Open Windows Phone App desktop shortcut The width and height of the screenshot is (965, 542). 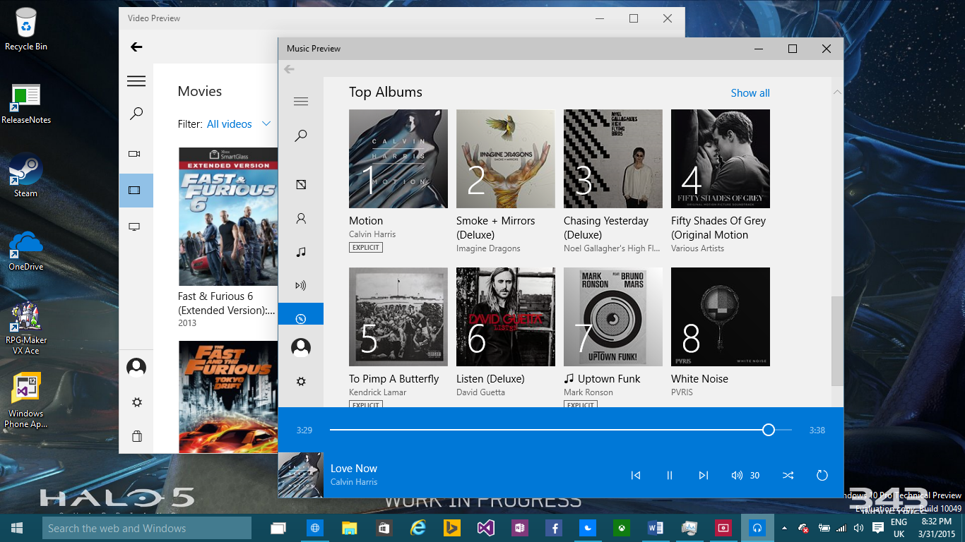tap(26, 400)
